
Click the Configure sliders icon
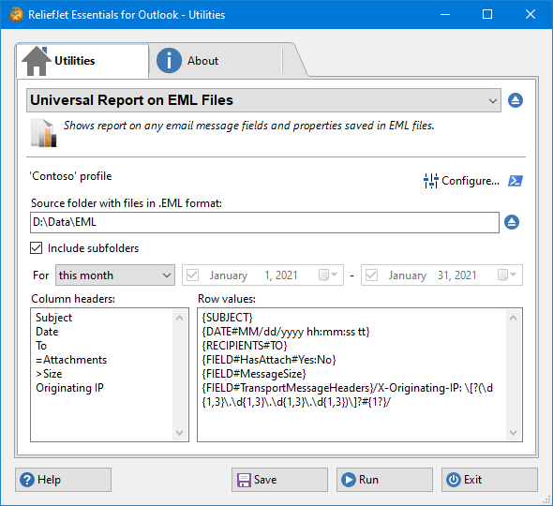(x=430, y=181)
